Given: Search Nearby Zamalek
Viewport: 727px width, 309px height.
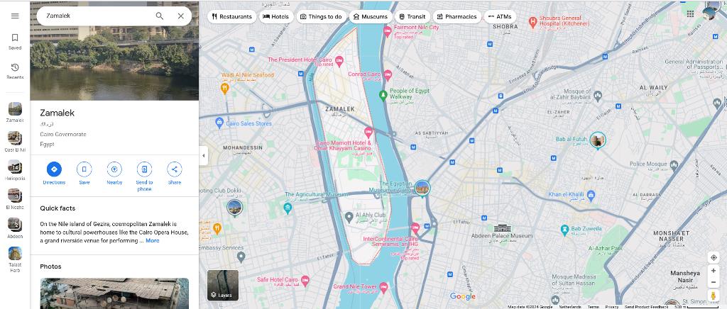Looking at the screenshot, I should tap(114, 174).
